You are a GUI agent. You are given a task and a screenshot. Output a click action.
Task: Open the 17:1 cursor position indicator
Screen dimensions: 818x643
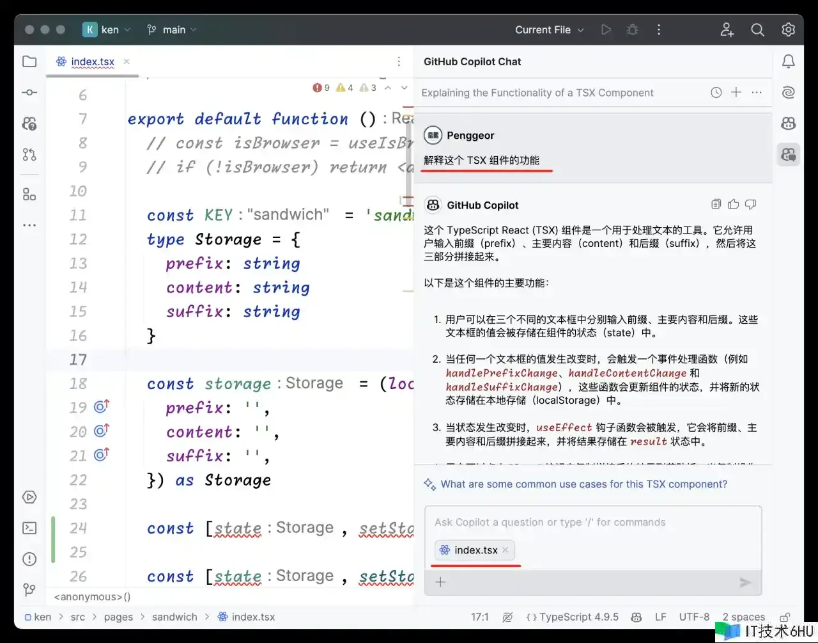click(480, 617)
